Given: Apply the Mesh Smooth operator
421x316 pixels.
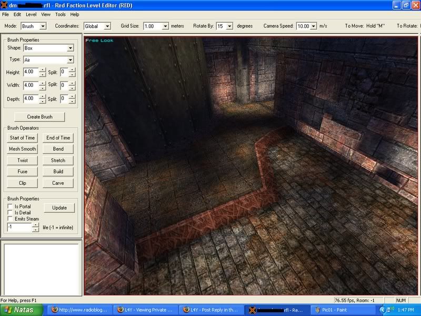Looking at the screenshot, I should pos(22,149).
